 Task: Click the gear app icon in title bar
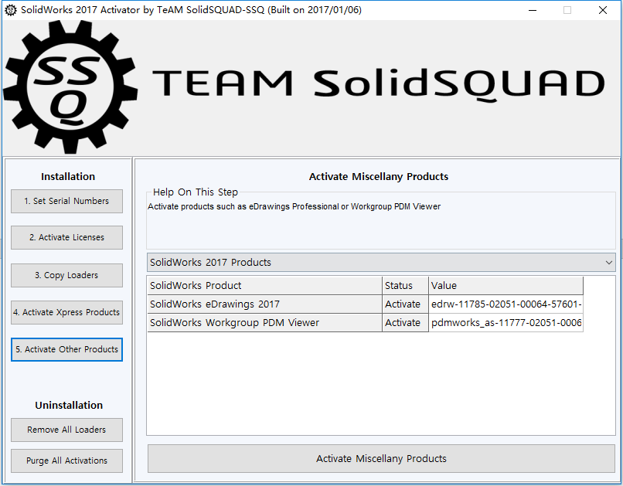point(11,10)
